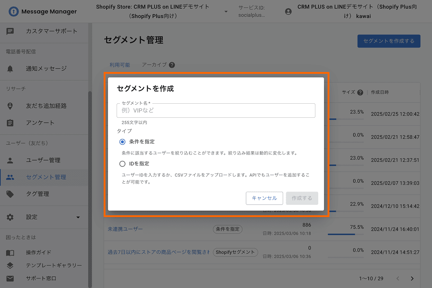Open the Shopify store selector dropdown
The height and width of the screenshot is (288, 432).
pyautogui.click(x=226, y=11)
